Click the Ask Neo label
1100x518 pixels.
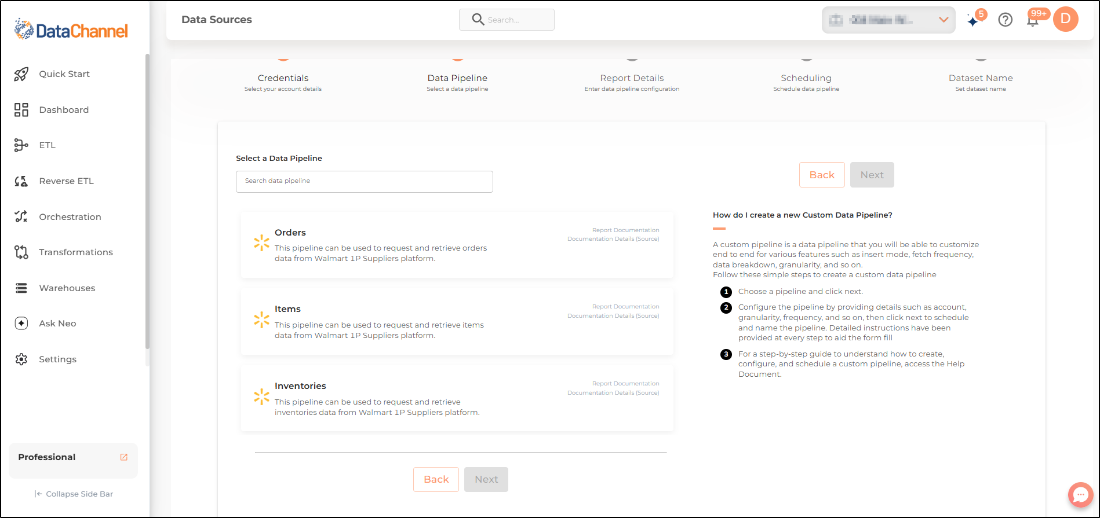click(57, 324)
